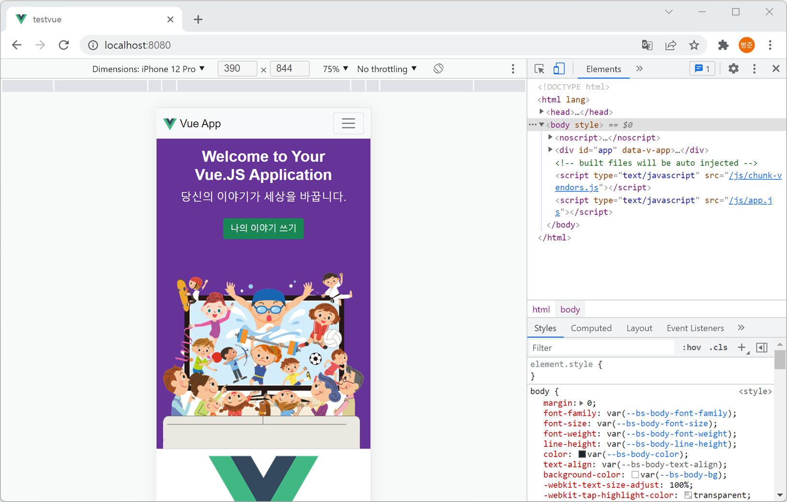
Task: Collapse the body element node
Action: point(541,125)
